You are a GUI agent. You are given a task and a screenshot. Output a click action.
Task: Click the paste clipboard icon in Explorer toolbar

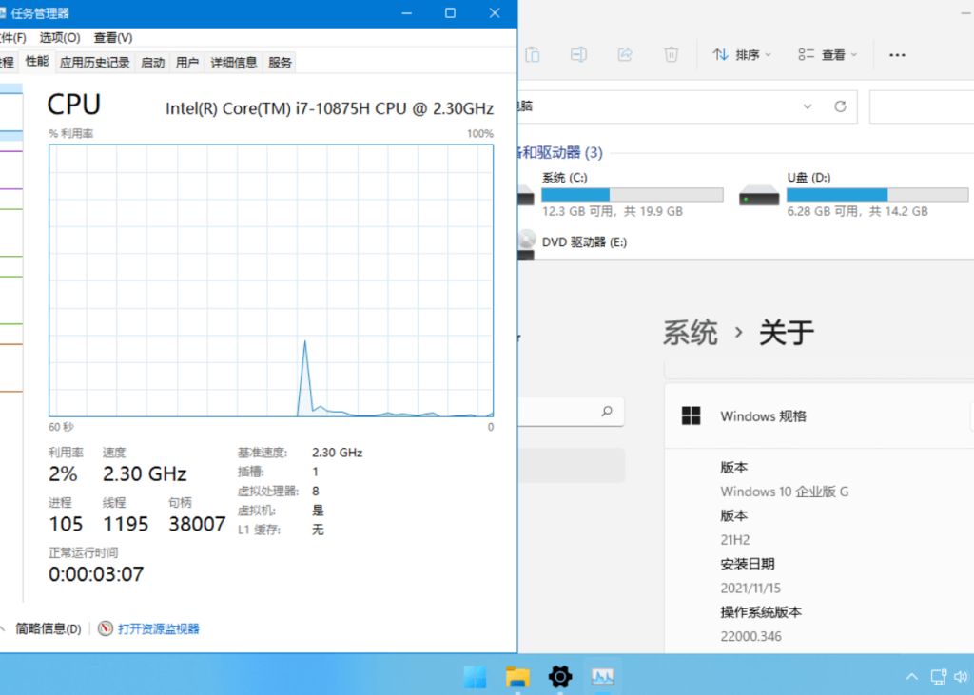coord(533,54)
